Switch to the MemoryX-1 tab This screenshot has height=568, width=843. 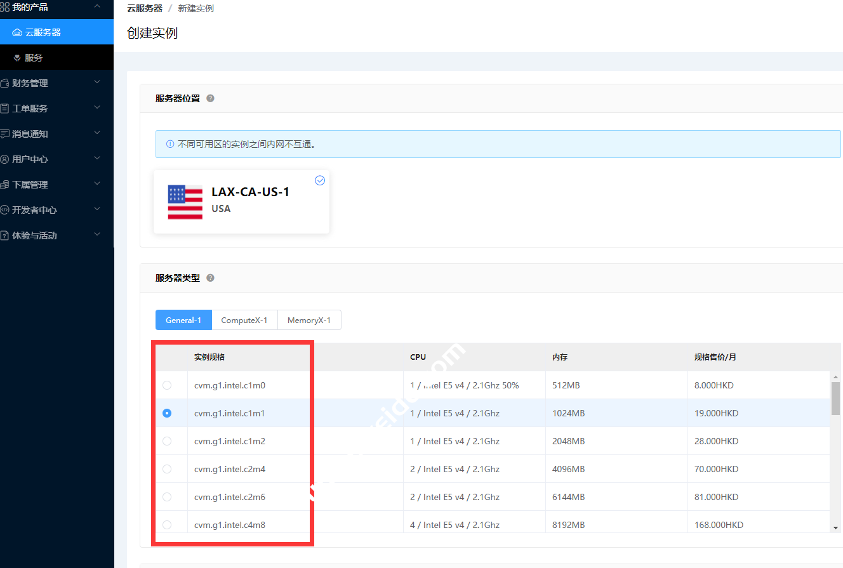pos(309,320)
